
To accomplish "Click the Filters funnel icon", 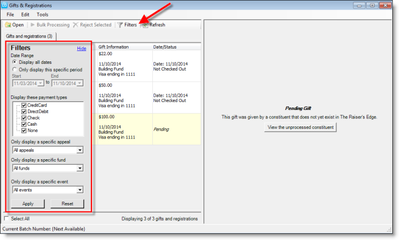I will pos(120,25).
